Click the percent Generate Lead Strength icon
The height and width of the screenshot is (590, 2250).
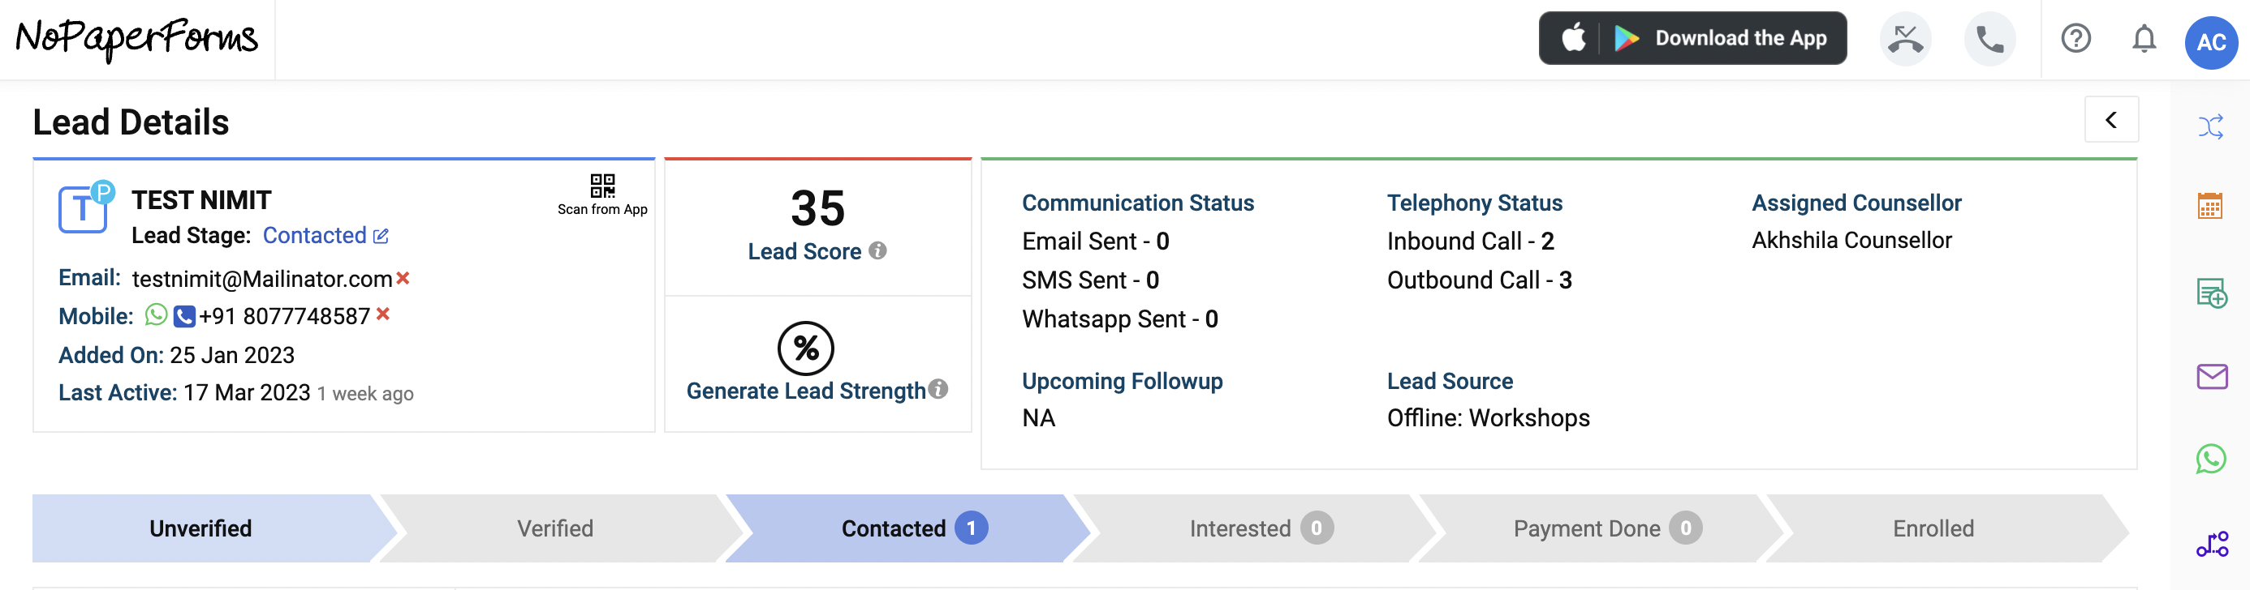pos(805,348)
